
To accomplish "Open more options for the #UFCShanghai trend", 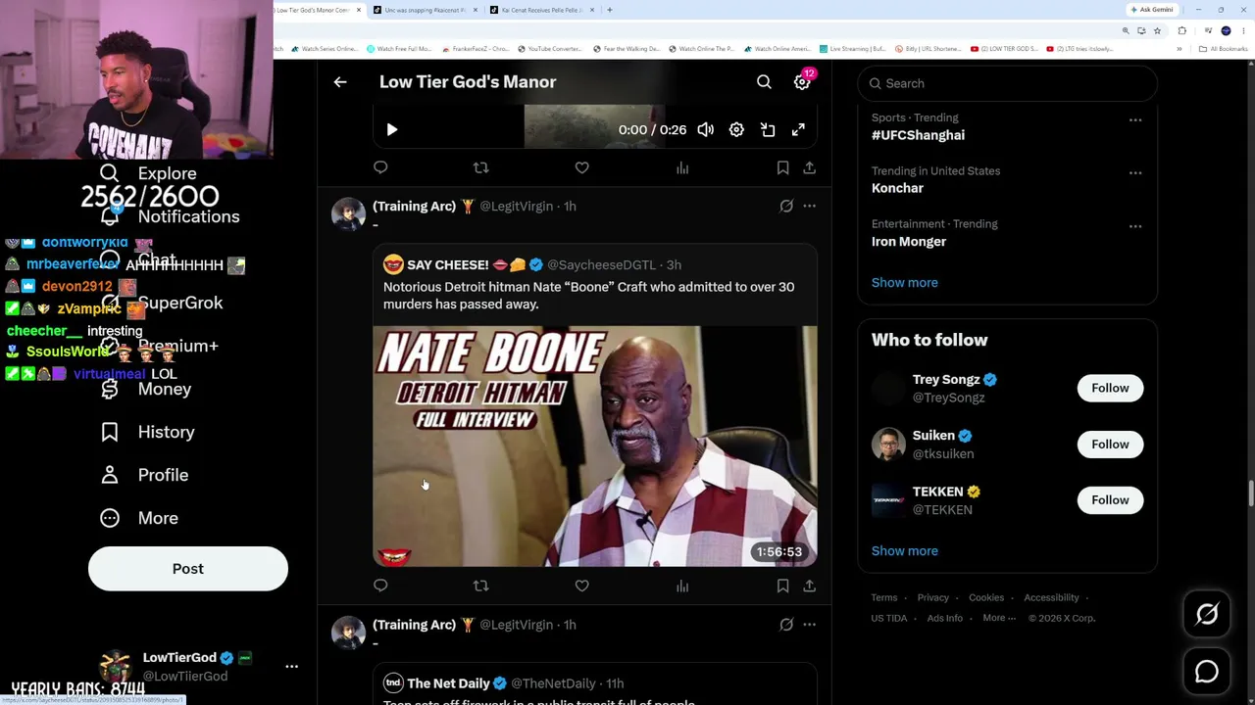I will 1135,120.
